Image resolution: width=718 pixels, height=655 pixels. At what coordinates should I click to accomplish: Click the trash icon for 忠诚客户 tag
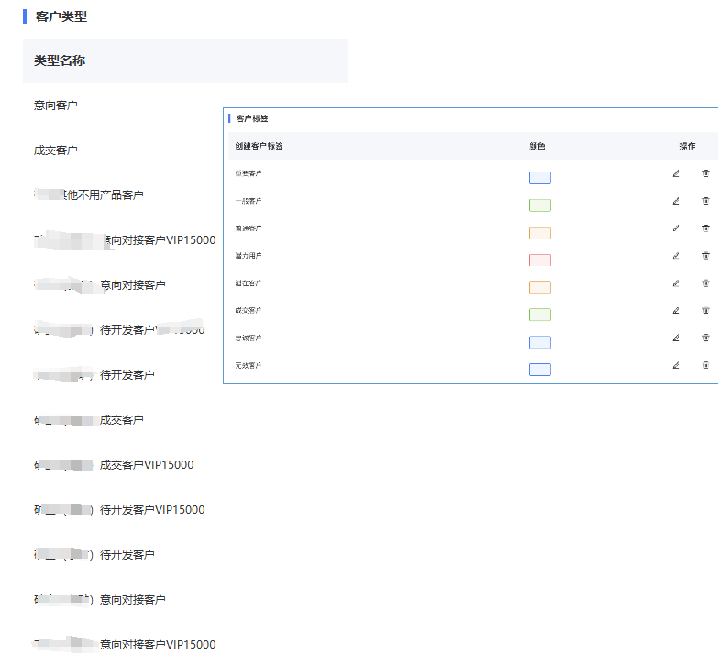pos(705,338)
